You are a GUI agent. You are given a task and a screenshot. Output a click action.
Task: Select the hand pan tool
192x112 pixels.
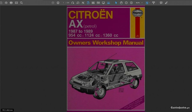[121, 3]
